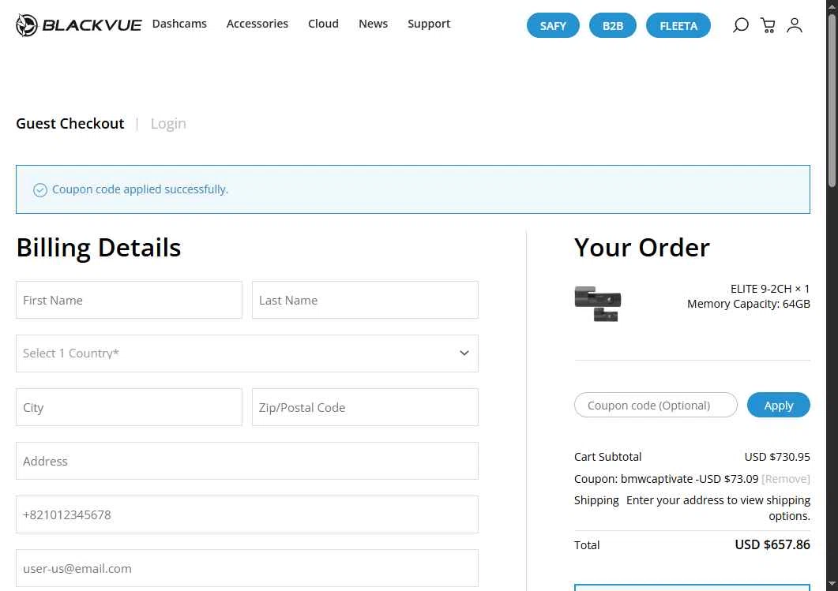
Task: Click the Total USD $657.86 amount
Action: pos(772,544)
